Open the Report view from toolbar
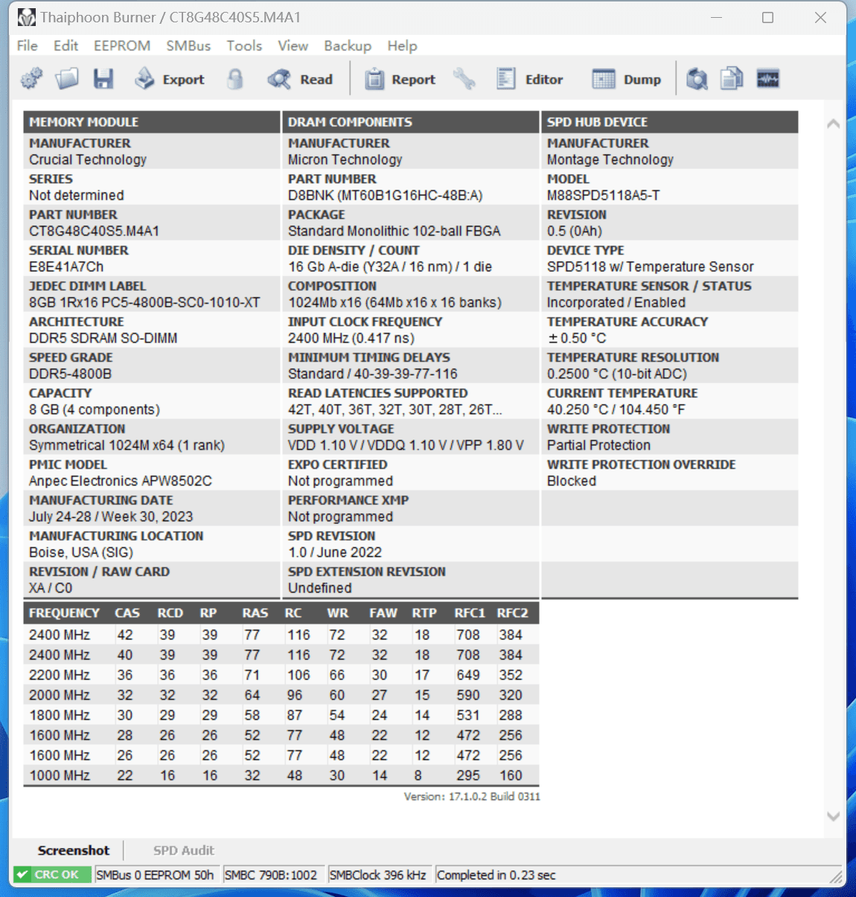856x897 pixels. click(x=400, y=79)
